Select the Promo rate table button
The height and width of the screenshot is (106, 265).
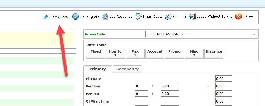click(x=174, y=54)
